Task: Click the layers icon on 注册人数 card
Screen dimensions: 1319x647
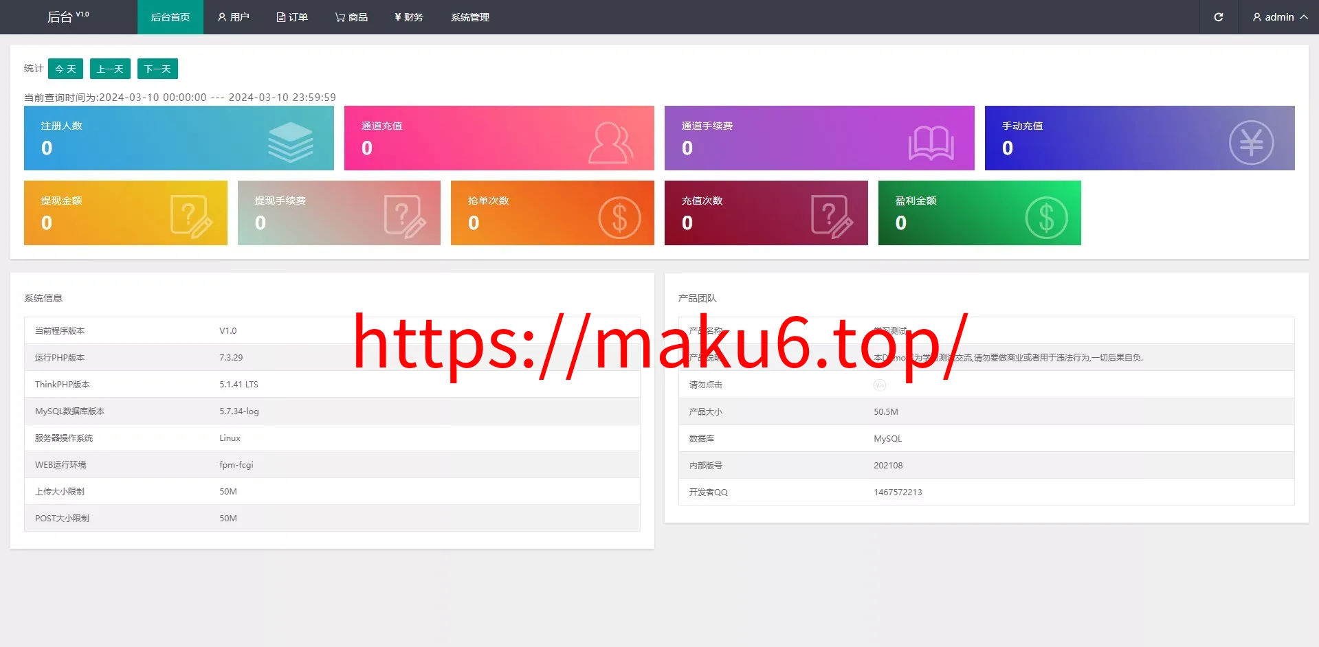Action: click(x=291, y=142)
